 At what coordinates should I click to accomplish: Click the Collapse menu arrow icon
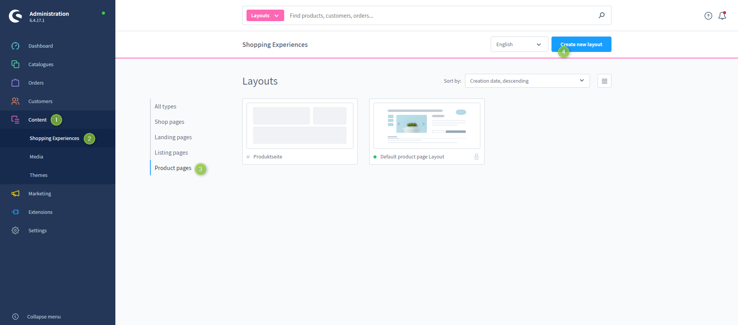pyautogui.click(x=15, y=317)
